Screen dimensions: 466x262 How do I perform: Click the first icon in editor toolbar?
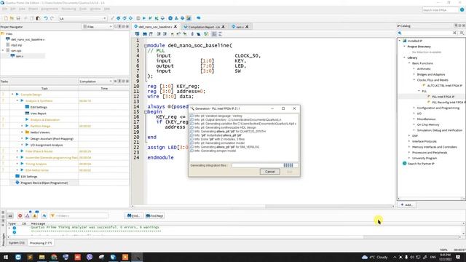[137, 34]
